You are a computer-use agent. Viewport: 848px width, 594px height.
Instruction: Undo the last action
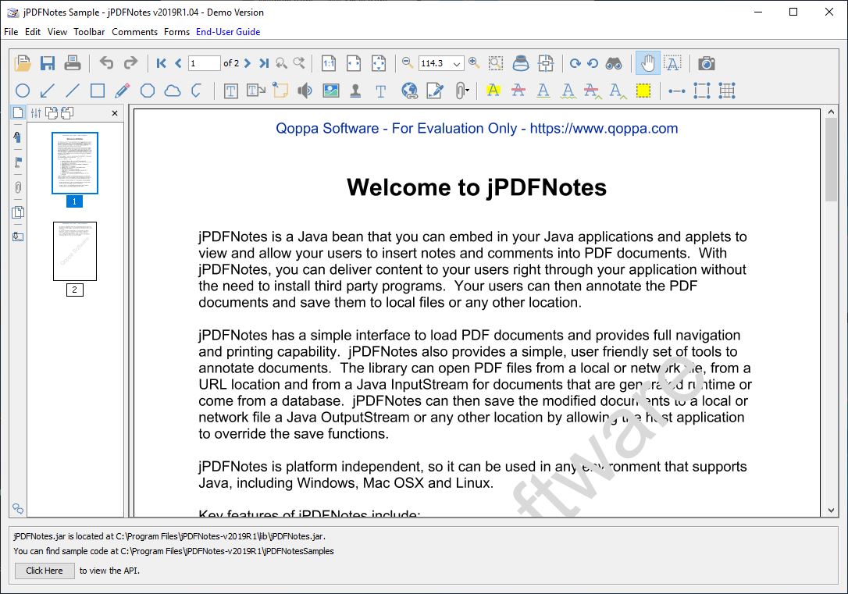(x=106, y=63)
